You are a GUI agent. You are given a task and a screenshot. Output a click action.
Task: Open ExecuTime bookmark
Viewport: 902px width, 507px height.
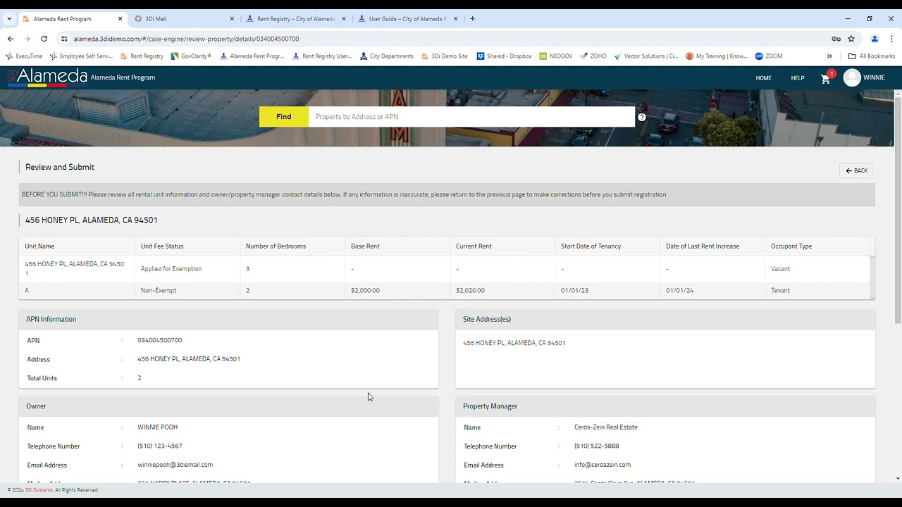pyautogui.click(x=24, y=56)
